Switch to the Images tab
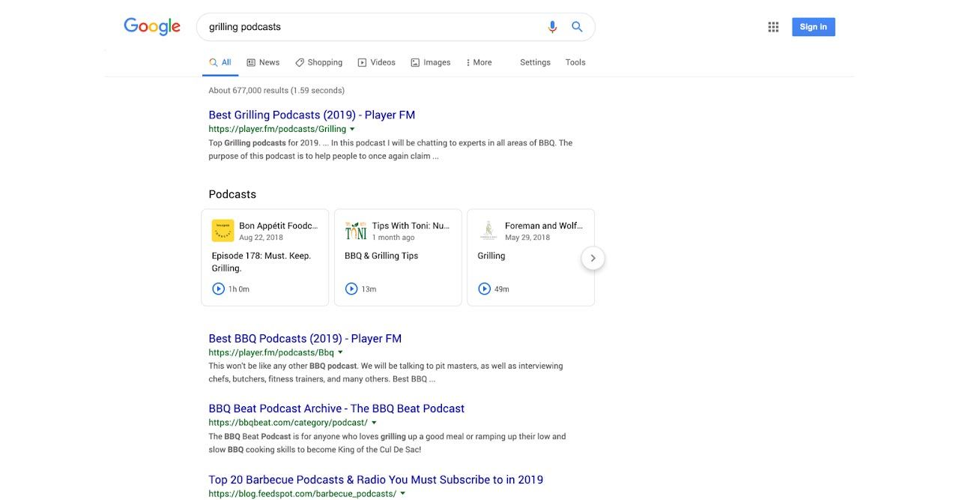Screen dimensions: 959x500 pyautogui.click(x=431, y=62)
